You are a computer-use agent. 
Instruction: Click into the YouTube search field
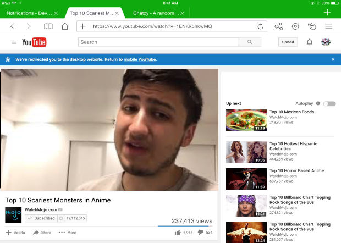tap(158, 42)
